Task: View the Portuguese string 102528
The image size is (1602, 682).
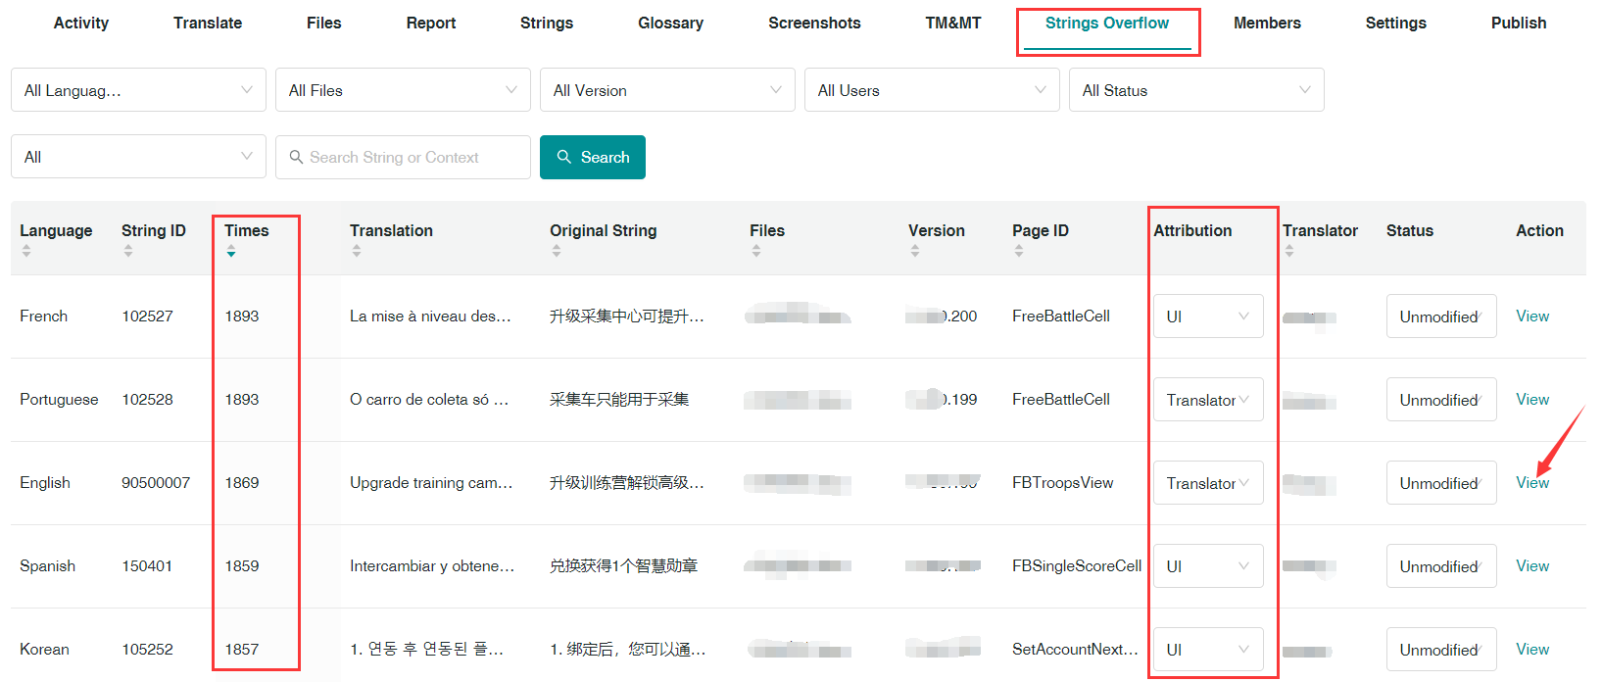Action: pyautogui.click(x=1532, y=399)
